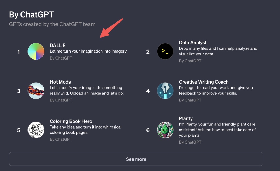Select the Coloring Book Hero title
The height and width of the screenshot is (171, 280).
[x=71, y=121]
